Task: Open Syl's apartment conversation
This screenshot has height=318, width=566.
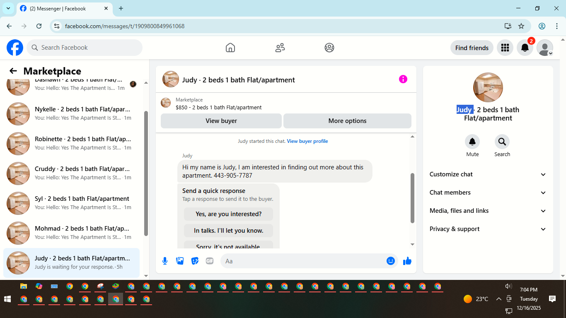Action: 71,203
